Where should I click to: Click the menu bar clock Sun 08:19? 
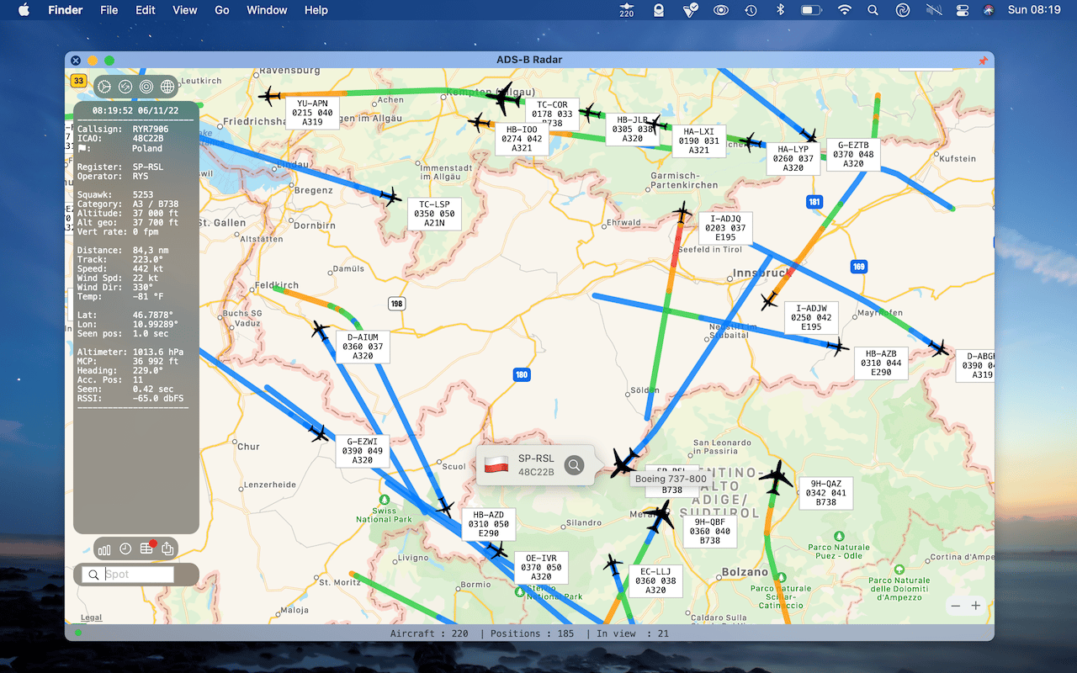click(1034, 10)
